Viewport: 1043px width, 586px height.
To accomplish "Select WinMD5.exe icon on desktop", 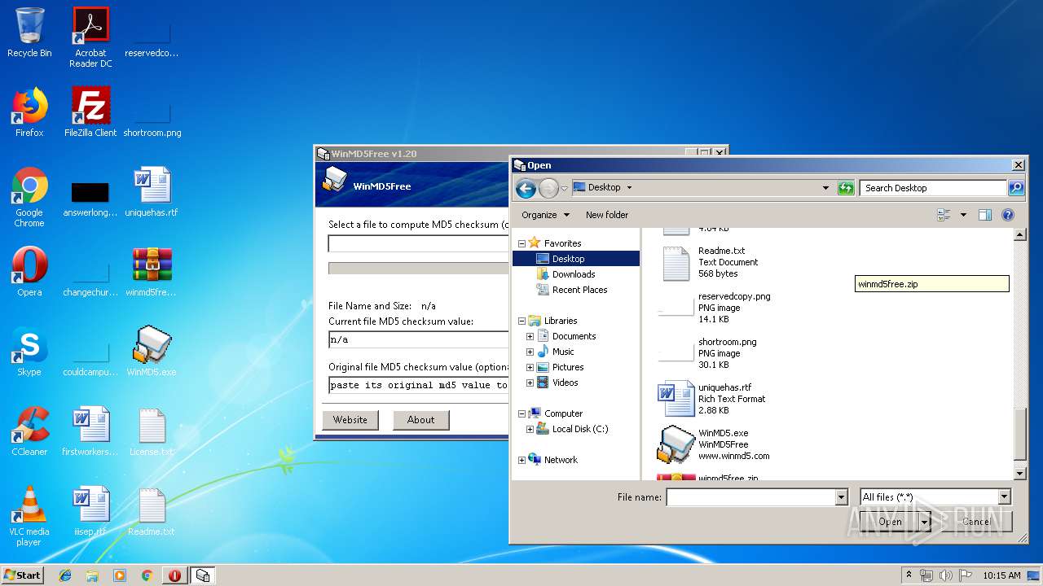I will click(152, 352).
